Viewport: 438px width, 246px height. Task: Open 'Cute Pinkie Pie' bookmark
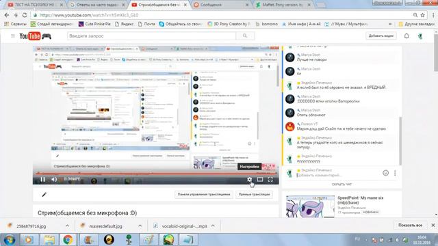tap(94, 24)
